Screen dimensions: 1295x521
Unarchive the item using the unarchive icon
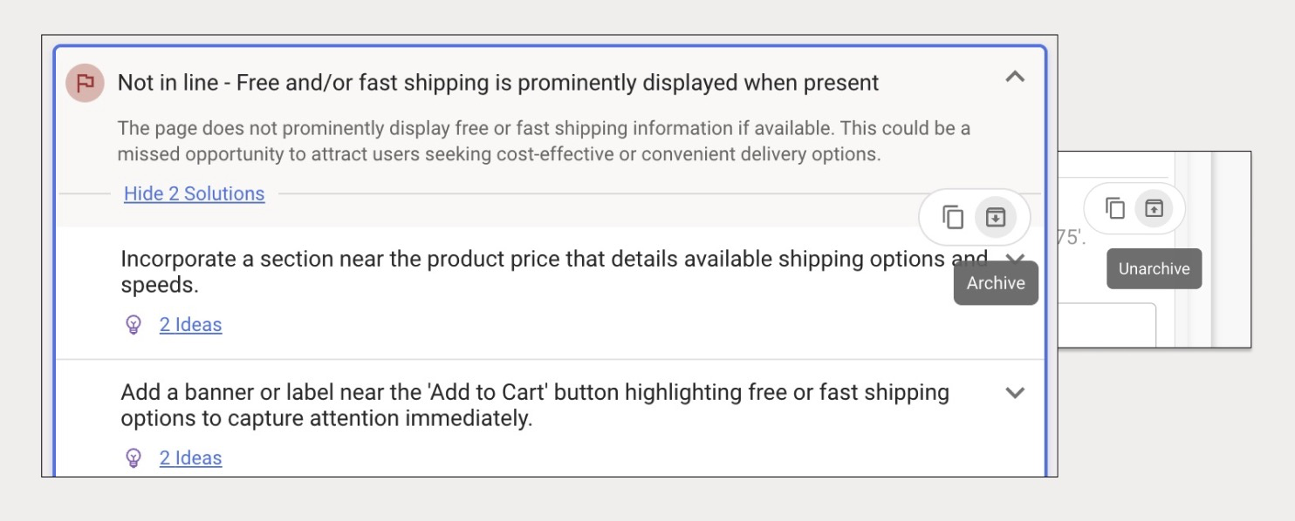tap(1154, 208)
